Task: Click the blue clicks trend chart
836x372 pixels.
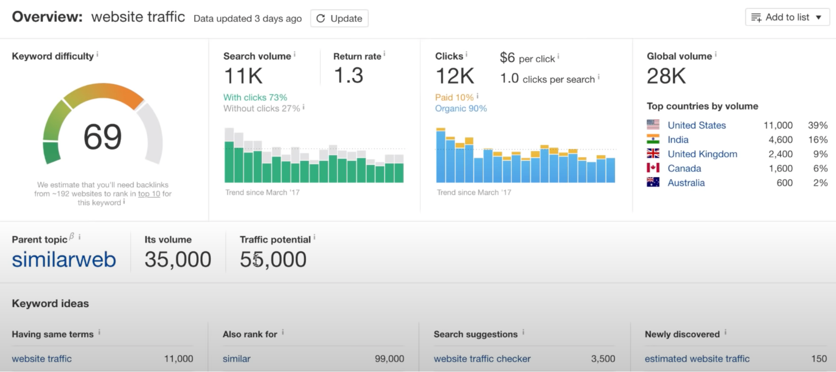Action: (526, 155)
